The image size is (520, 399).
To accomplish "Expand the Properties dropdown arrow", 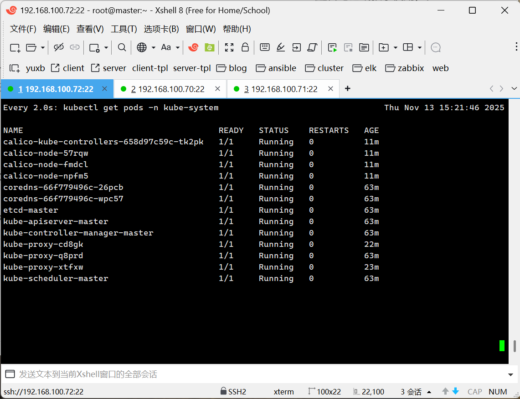I will pyautogui.click(x=106, y=48).
